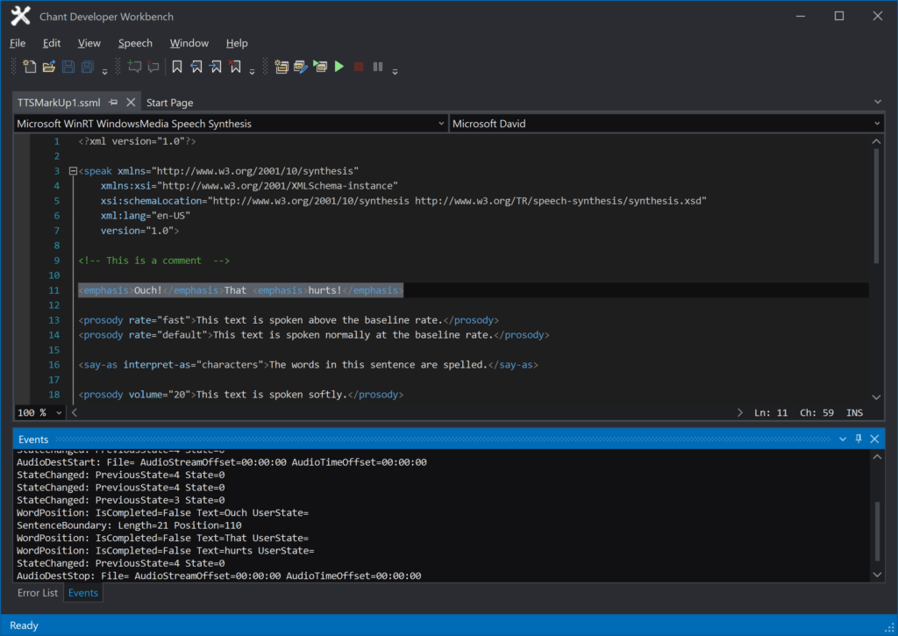
Task: Create a new file from toolbar
Action: point(29,67)
